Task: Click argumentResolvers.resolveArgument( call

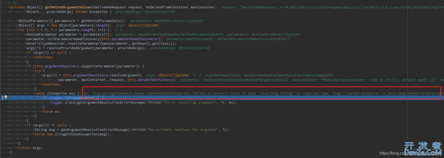Action: tap(108, 75)
